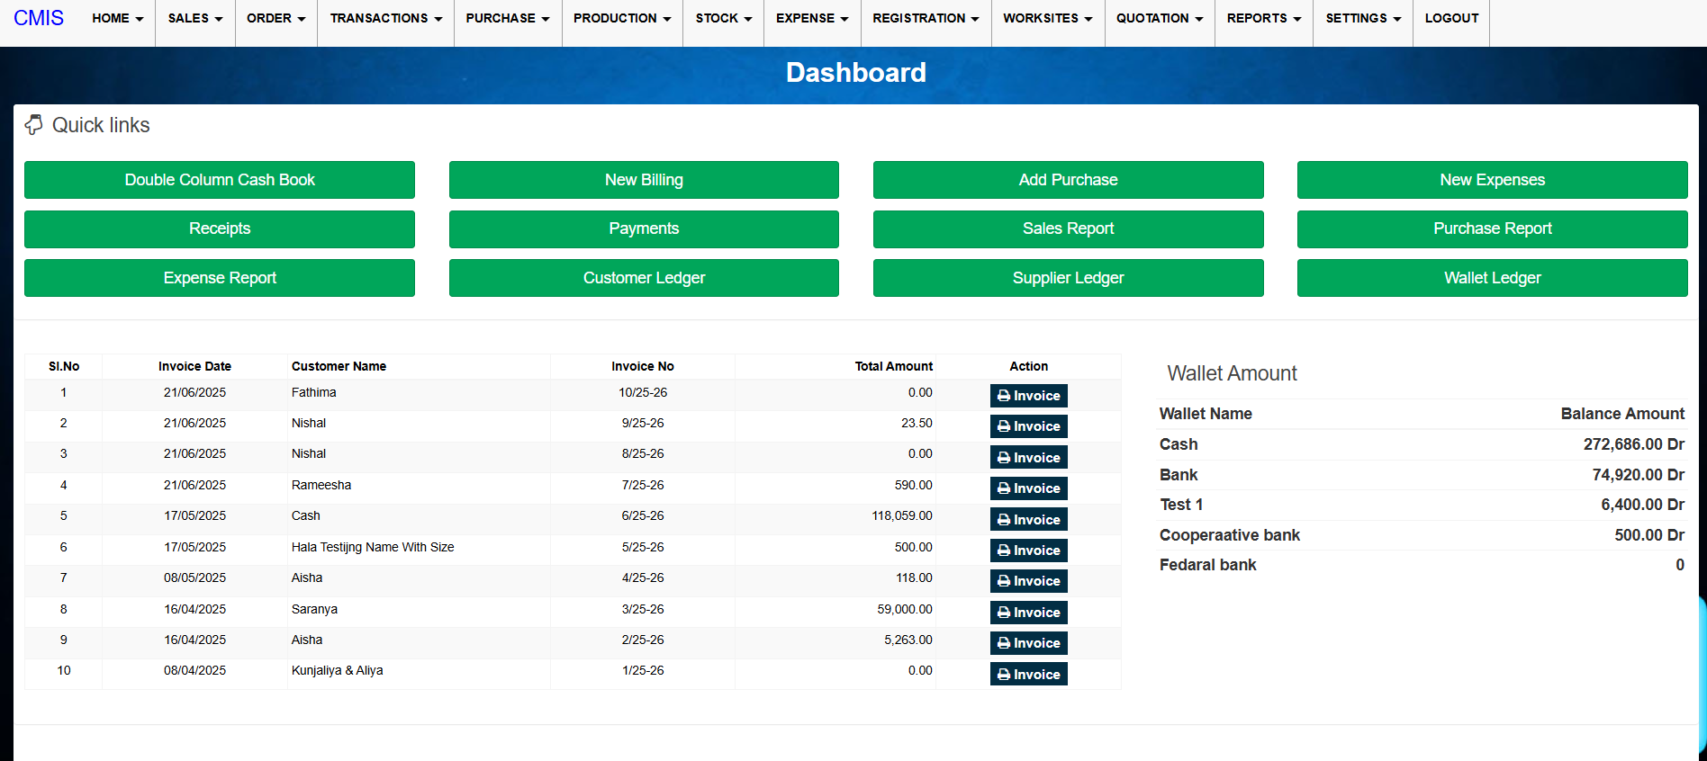1707x761 pixels.
Task: Open invoice for Saranya 3/25-26
Action: click(x=1028, y=613)
